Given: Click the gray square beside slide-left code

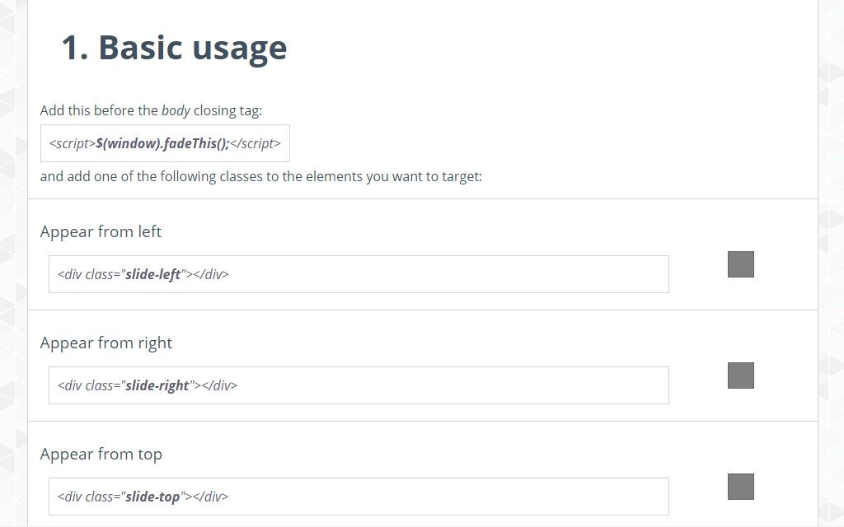Looking at the screenshot, I should [741, 264].
